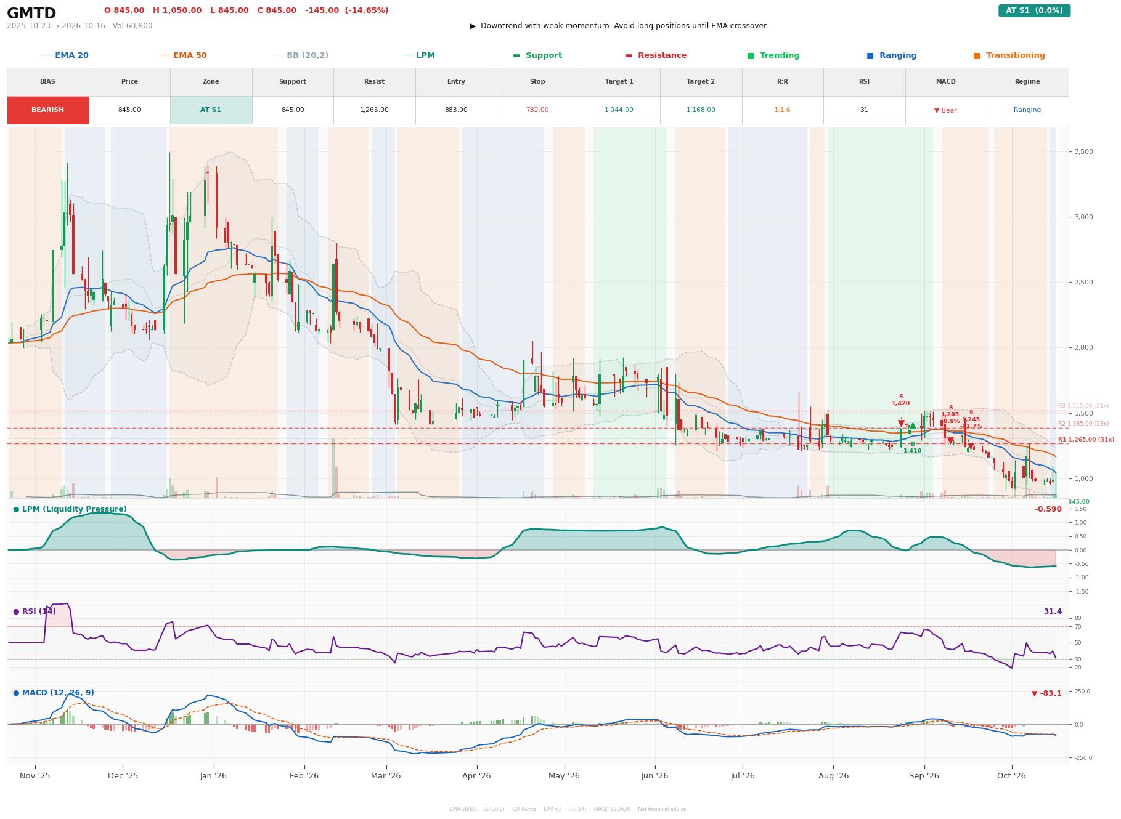Click the Target 1 column header
The image size is (1121, 819).
point(619,82)
